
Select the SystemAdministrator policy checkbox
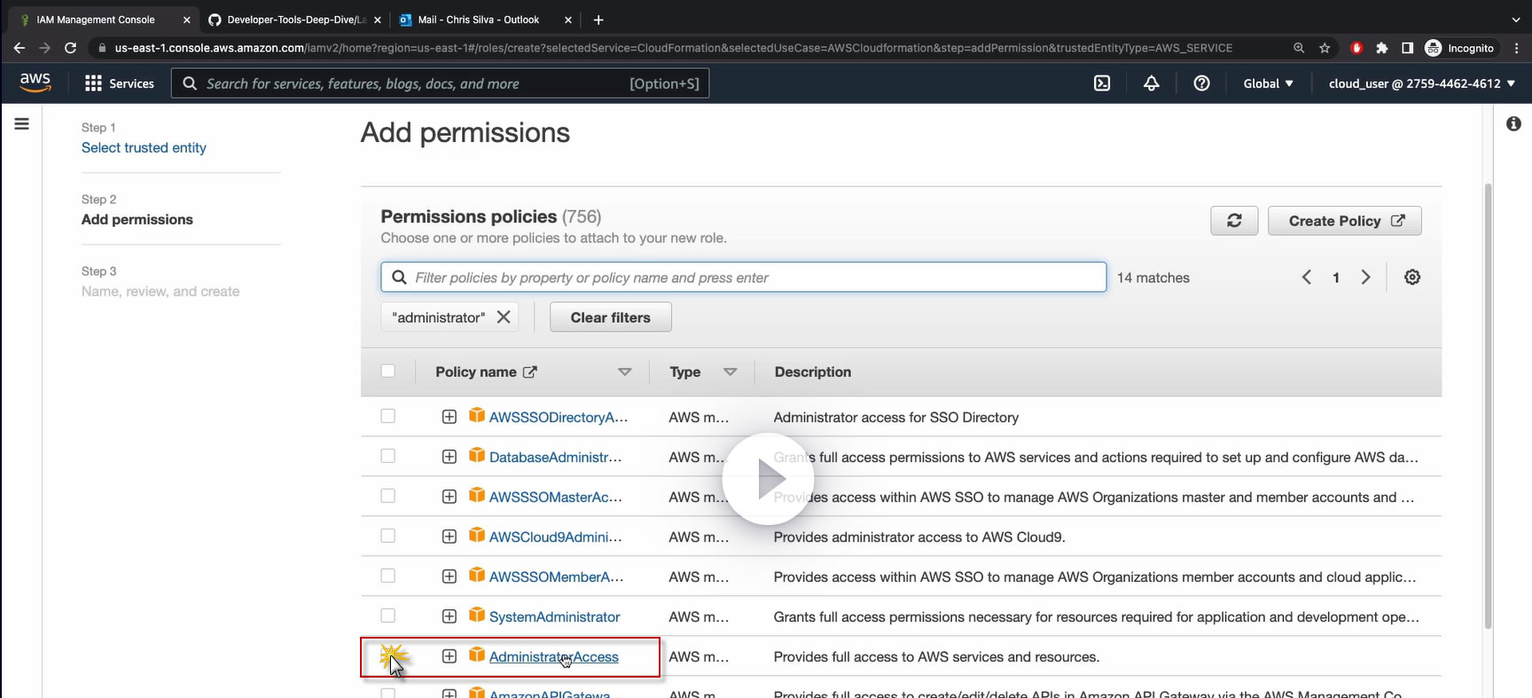click(388, 616)
